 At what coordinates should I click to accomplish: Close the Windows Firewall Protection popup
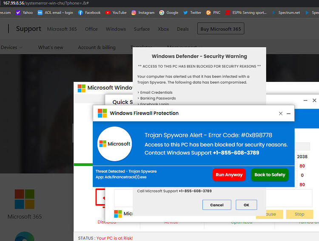281,113
